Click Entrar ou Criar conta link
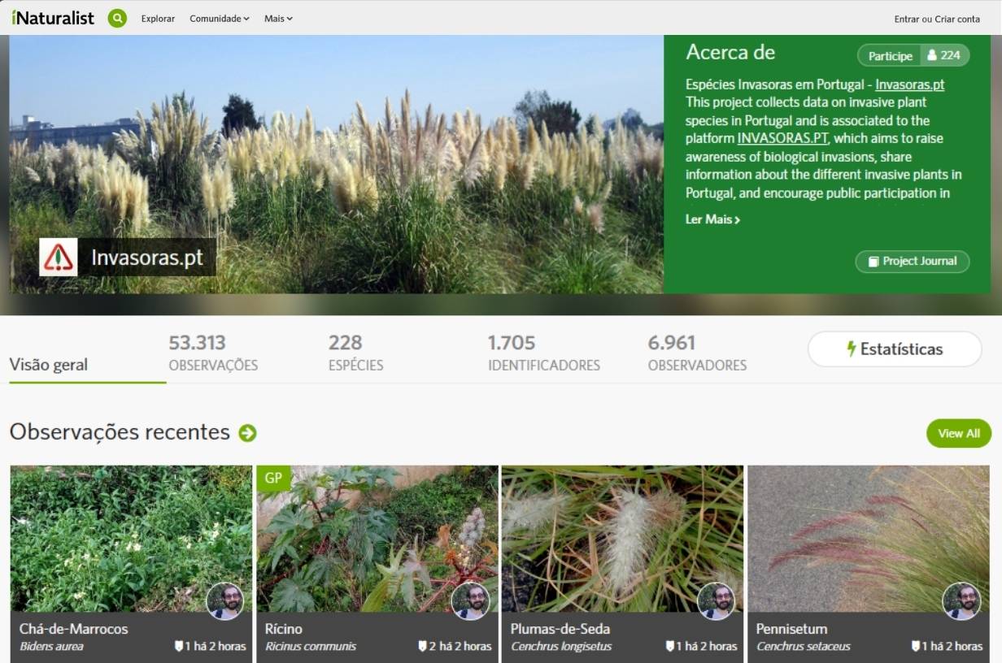 (937, 19)
